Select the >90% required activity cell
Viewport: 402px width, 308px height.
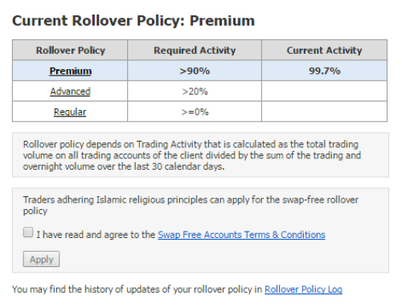pos(195,71)
